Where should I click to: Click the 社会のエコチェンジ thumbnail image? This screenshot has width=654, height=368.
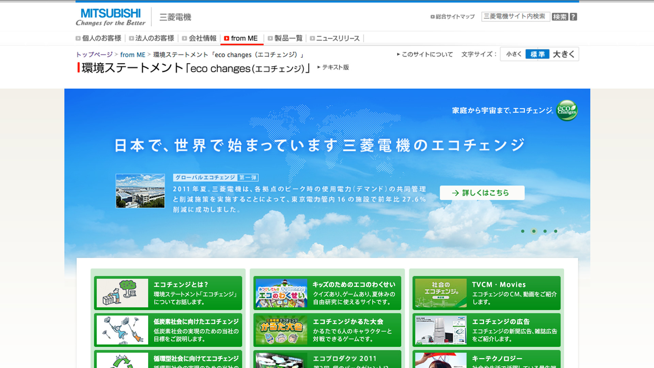coord(441,293)
